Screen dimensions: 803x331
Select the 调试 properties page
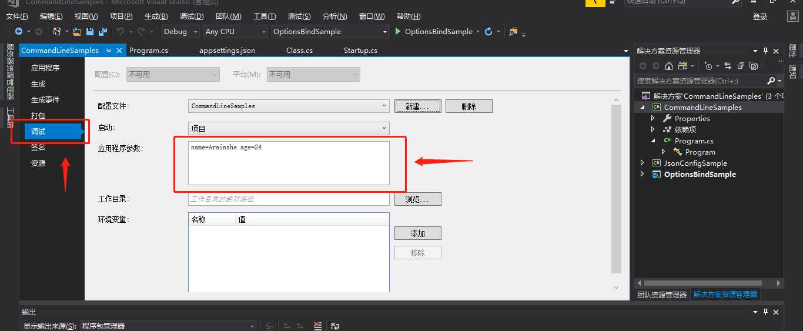click(53, 132)
